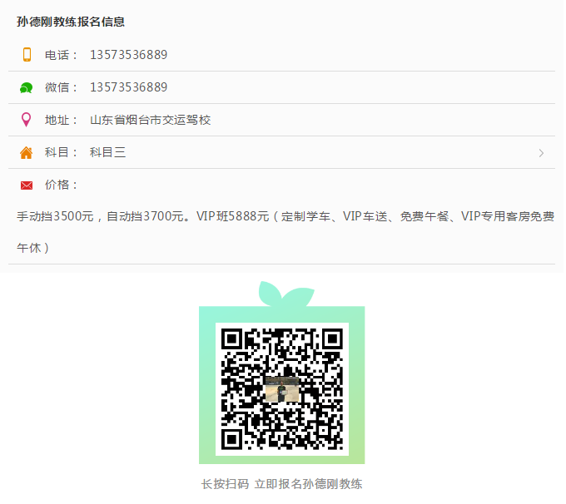Click the 电话： label

pos(61,55)
